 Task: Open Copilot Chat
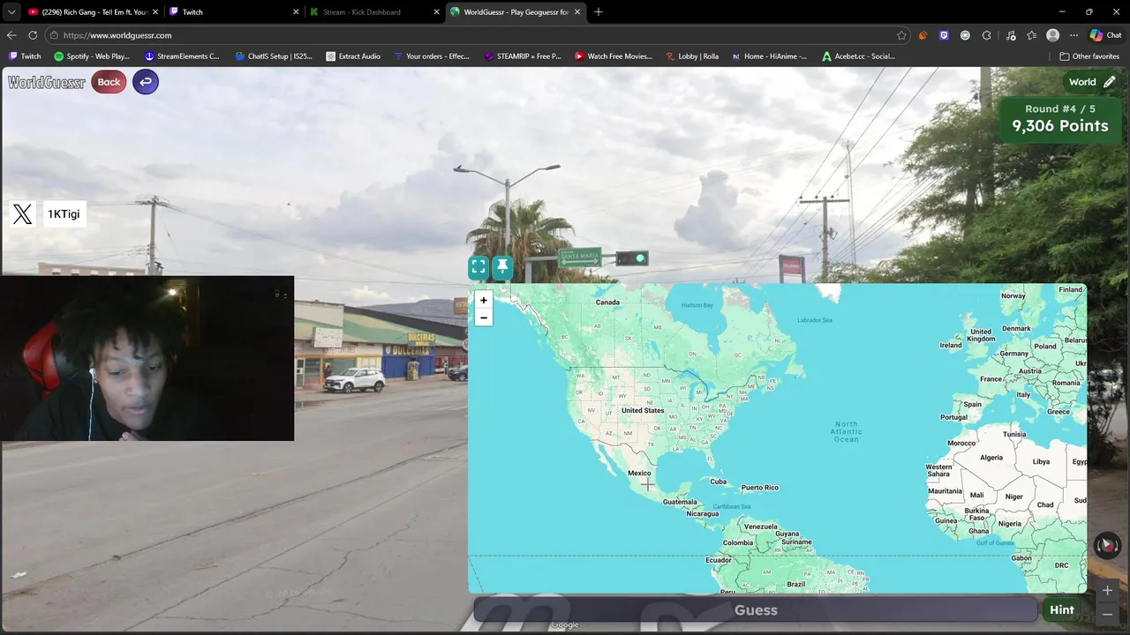pyautogui.click(x=1105, y=35)
